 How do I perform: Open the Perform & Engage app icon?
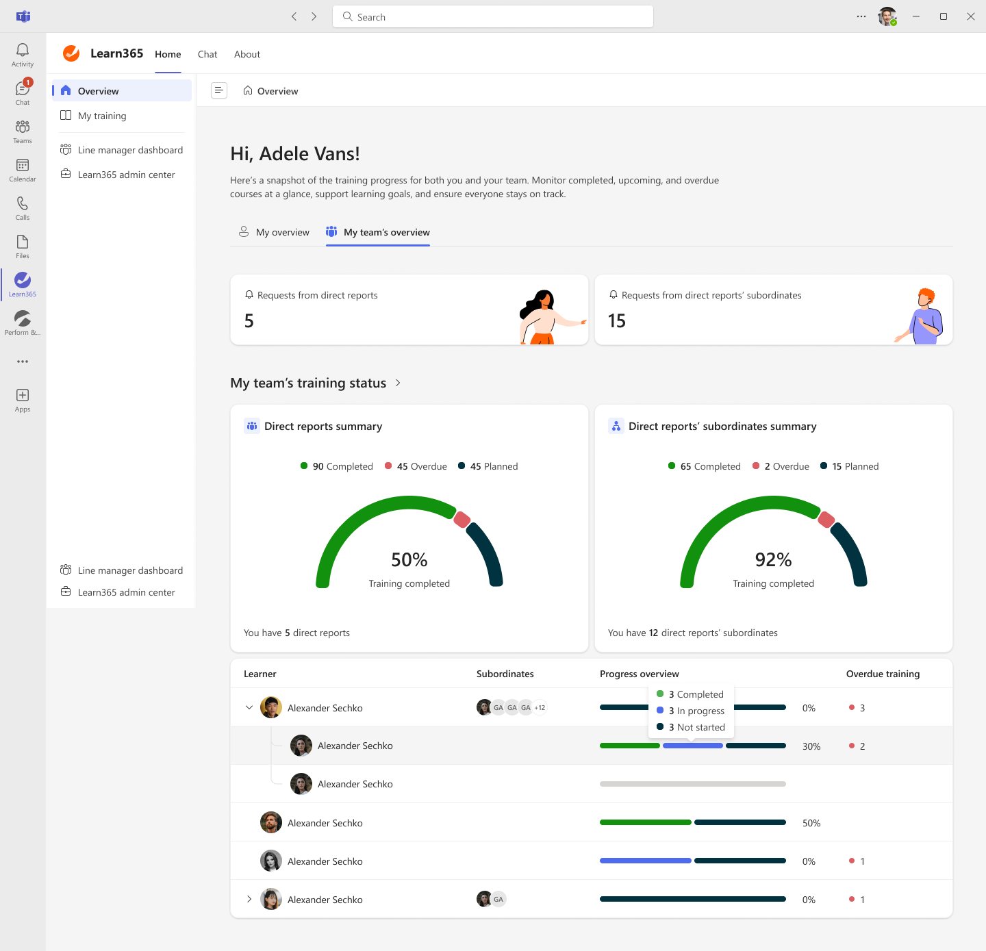pyautogui.click(x=23, y=322)
